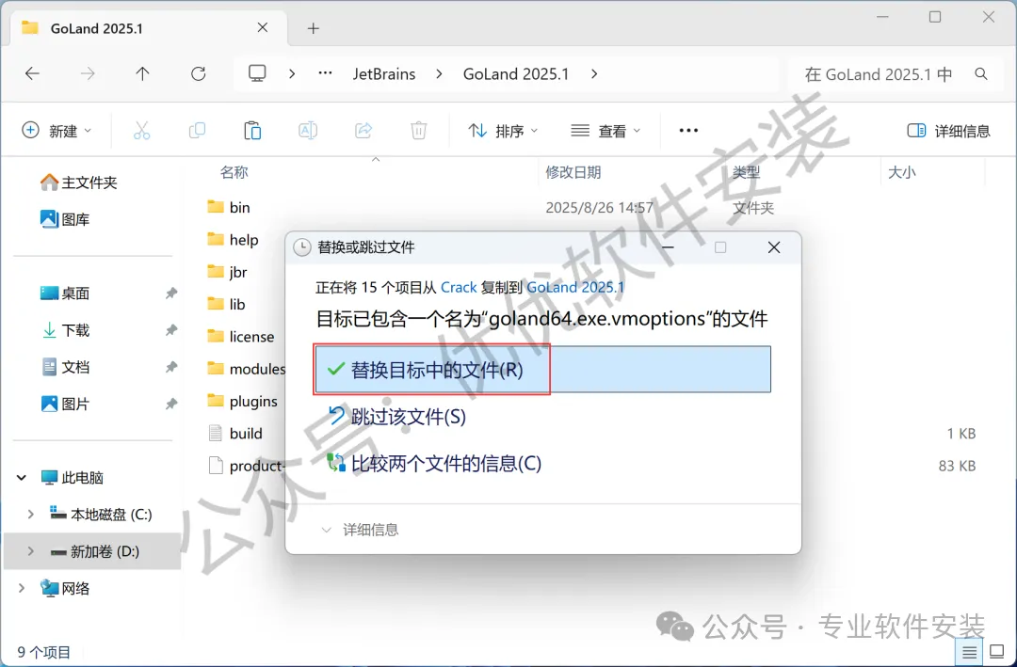
Task: Open the See more (…) toolbar menu
Action: pos(688,131)
